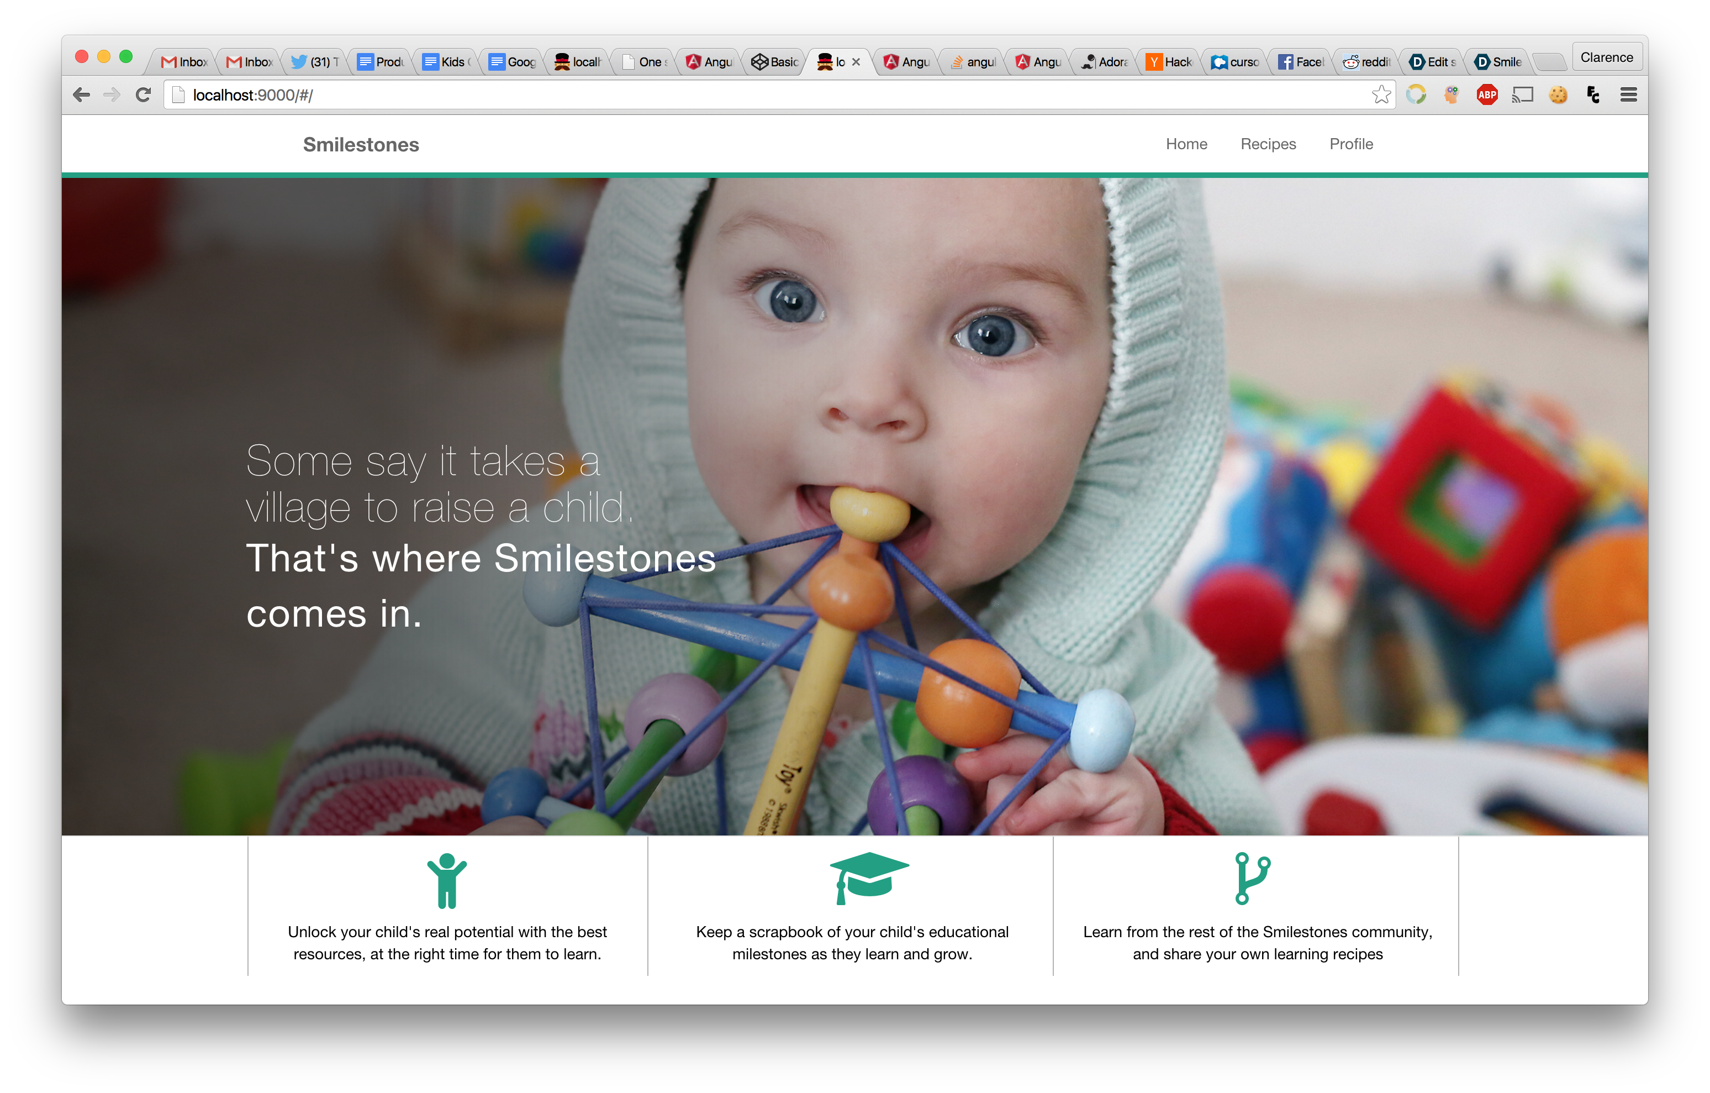This screenshot has width=1710, height=1093.
Task: Reload the localhost page
Action: tap(144, 94)
